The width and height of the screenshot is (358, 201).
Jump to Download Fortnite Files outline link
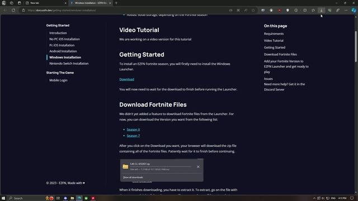pos(280,54)
